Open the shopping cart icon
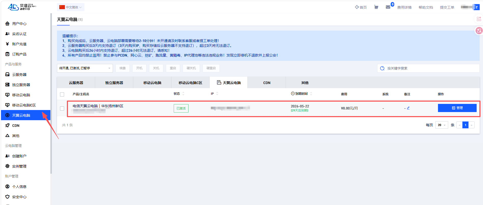 376,7
